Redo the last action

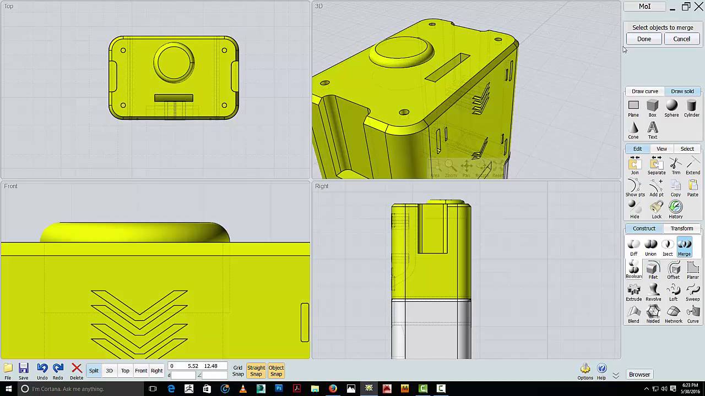click(58, 371)
